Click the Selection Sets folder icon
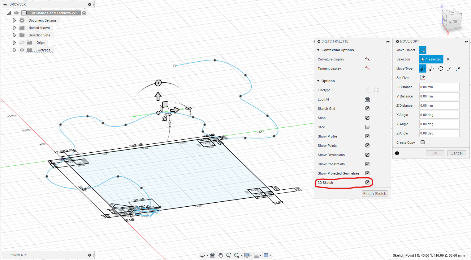Viewport: 471px width, 260px height. pos(22,35)
